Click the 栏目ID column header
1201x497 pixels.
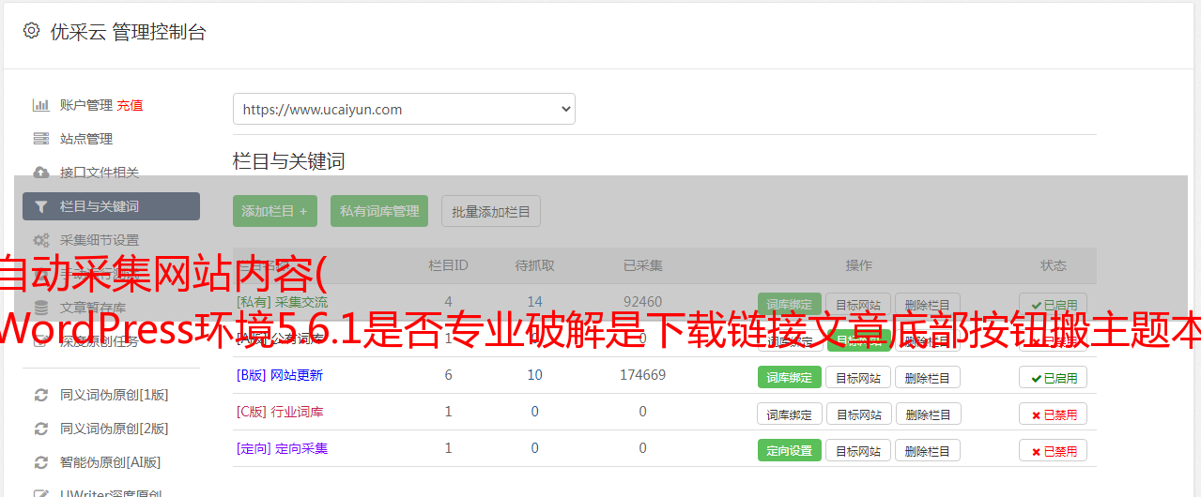(448, 265)
